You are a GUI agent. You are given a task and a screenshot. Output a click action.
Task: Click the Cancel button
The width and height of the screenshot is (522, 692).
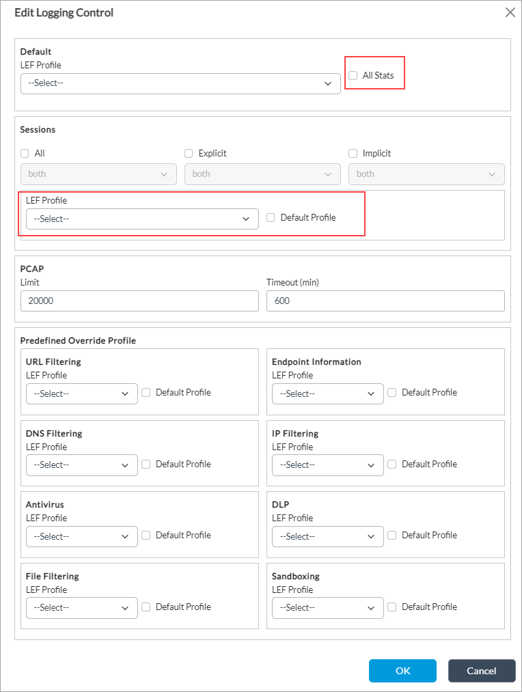[x=482, y=671]
